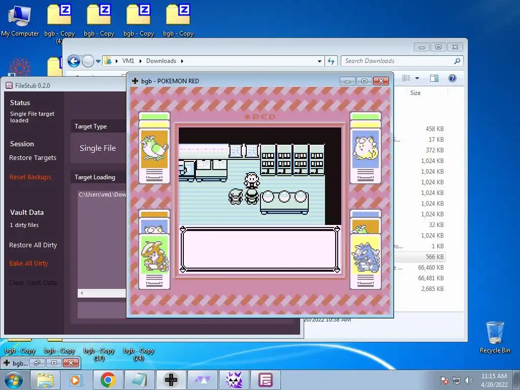Select the file row sized 566 KB
This screenshot has width=520, height=390.
click(419, 256)
